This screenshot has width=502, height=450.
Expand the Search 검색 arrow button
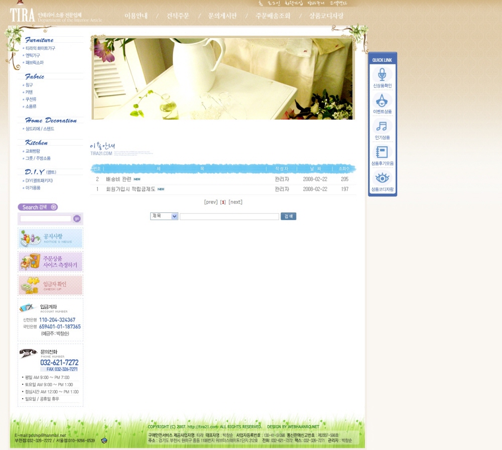54,207
